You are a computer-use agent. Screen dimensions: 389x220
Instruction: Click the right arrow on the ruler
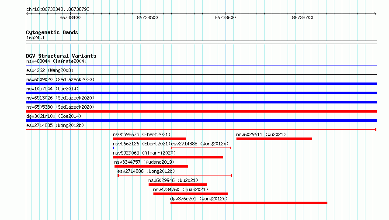pos(375,14)
